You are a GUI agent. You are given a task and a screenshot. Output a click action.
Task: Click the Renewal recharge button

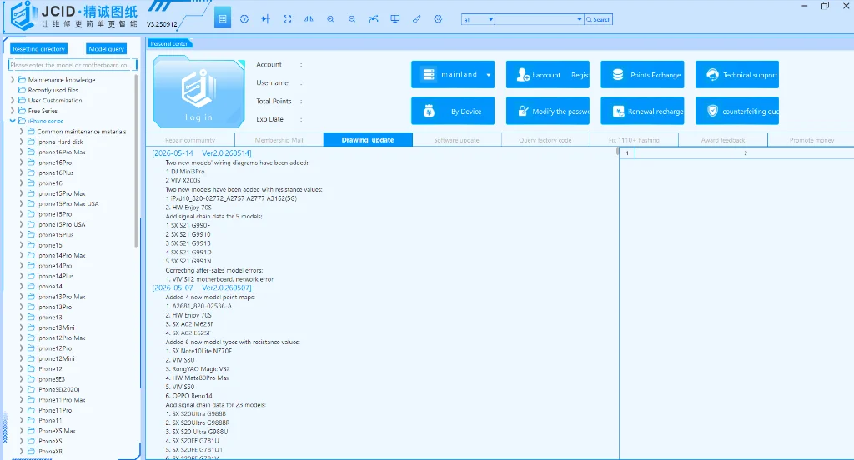[x=642, y=111]
